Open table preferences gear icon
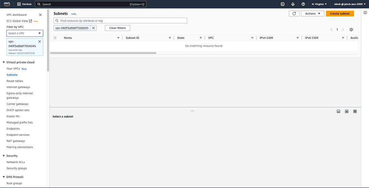 tap(351, 29)
